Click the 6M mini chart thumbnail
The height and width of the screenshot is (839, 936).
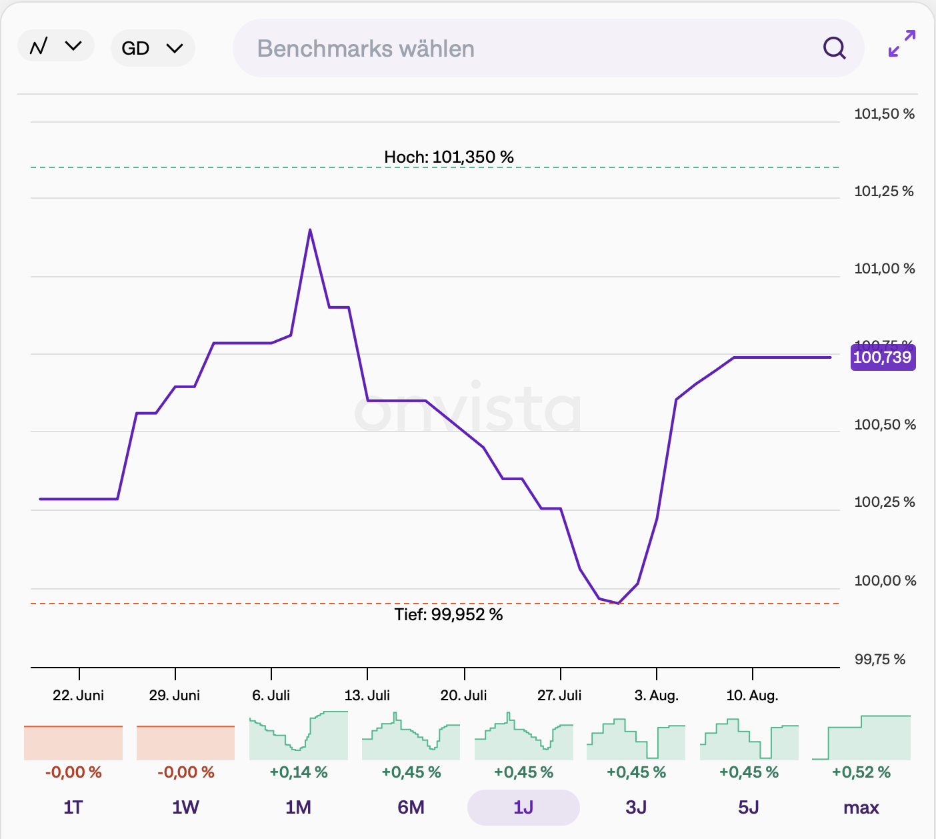pos(411,736)
